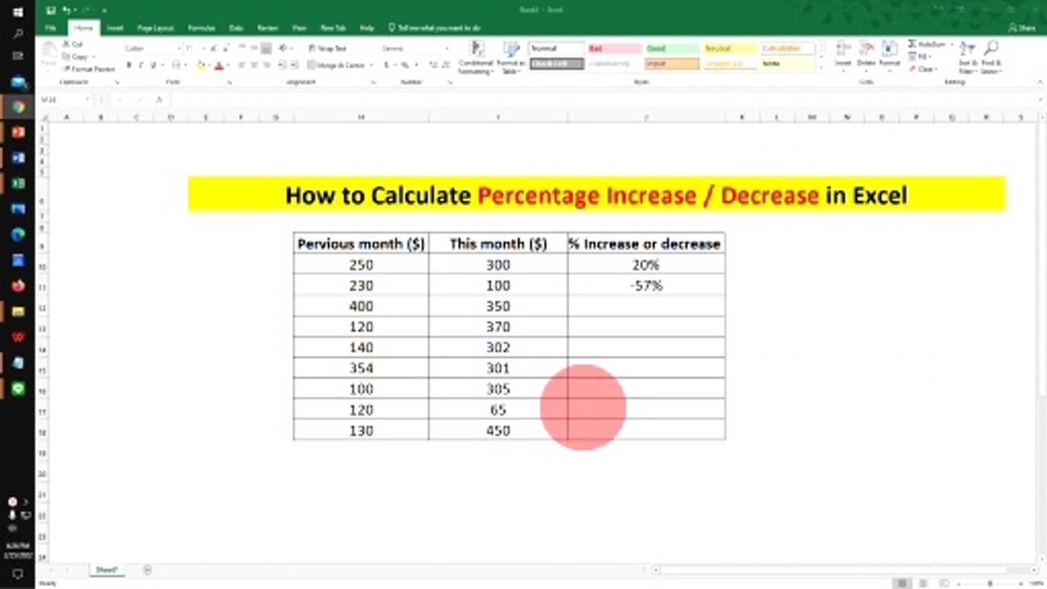Viewport: 1047px width, 589px height.
Task: Add a new sheet
Action: tap(147, 569)
